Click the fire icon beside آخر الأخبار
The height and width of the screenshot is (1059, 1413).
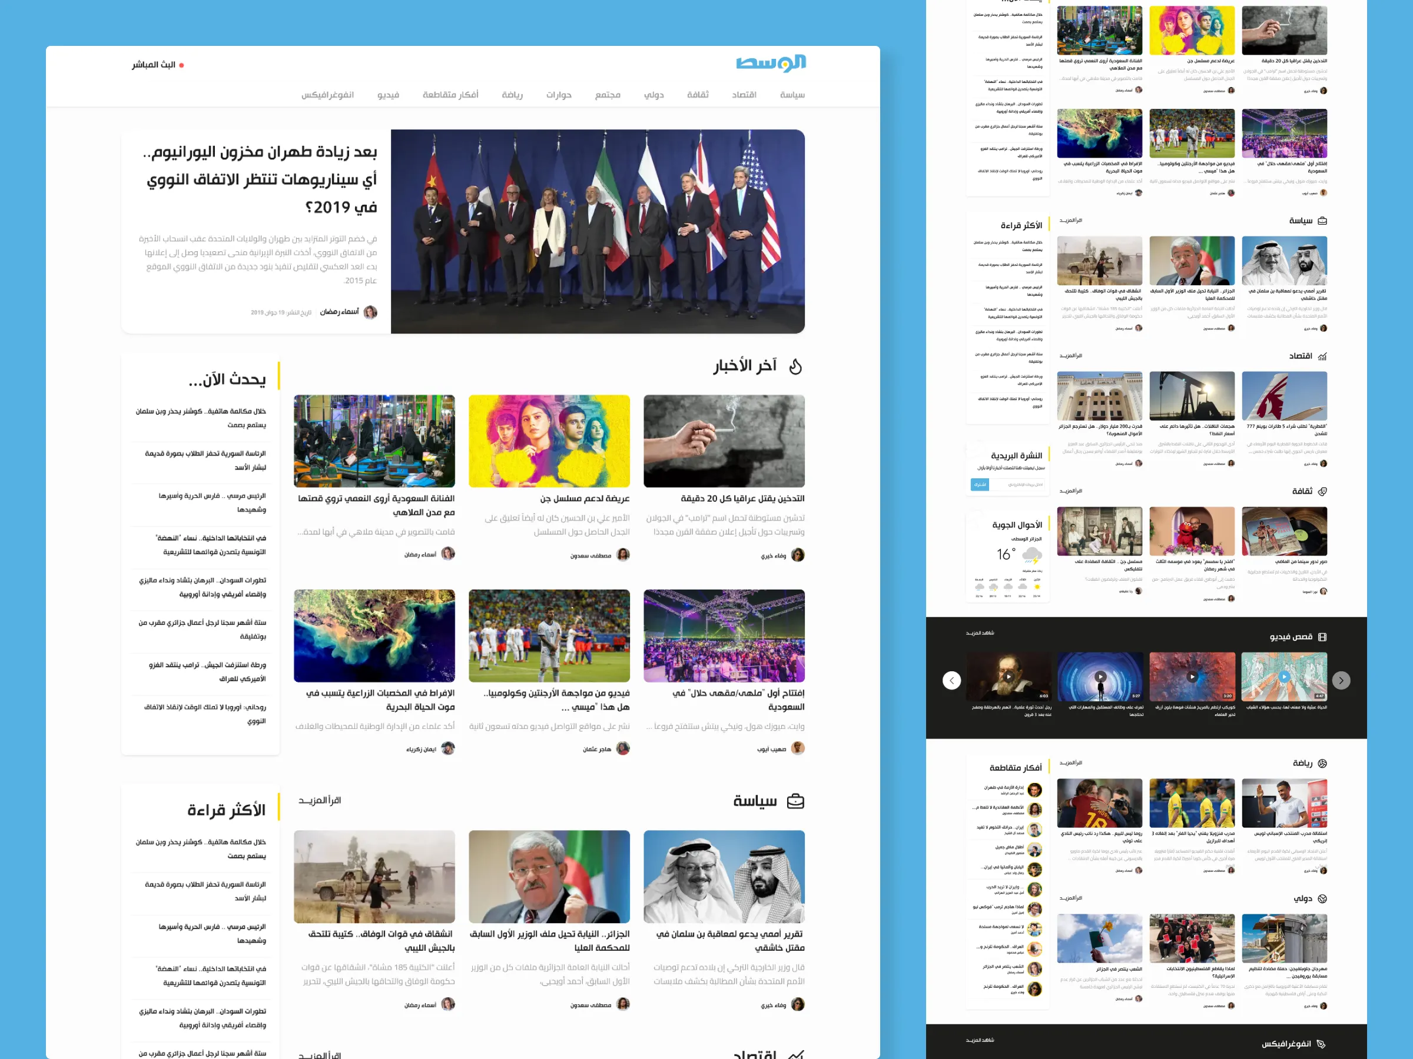pyautogui.click(x=795, y=367)
